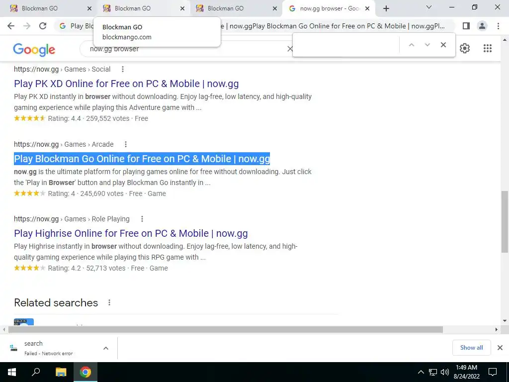Go back using the browser back arrow
This screenshot has height=382, width=509.
click(11, 26)
